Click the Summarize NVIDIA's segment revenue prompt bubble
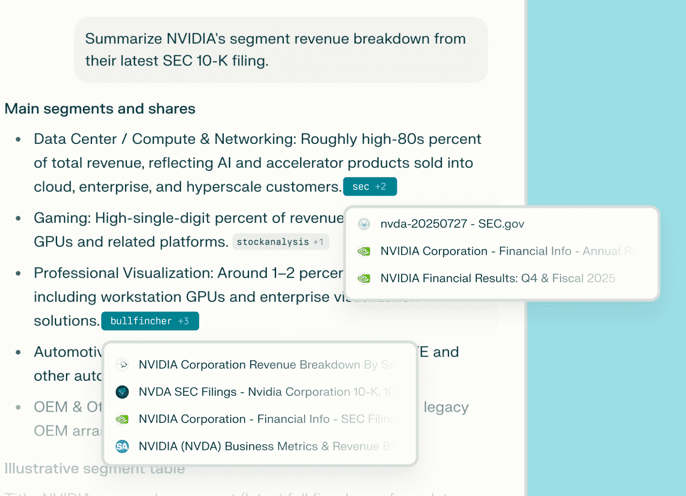 click(x=281, y=50)
